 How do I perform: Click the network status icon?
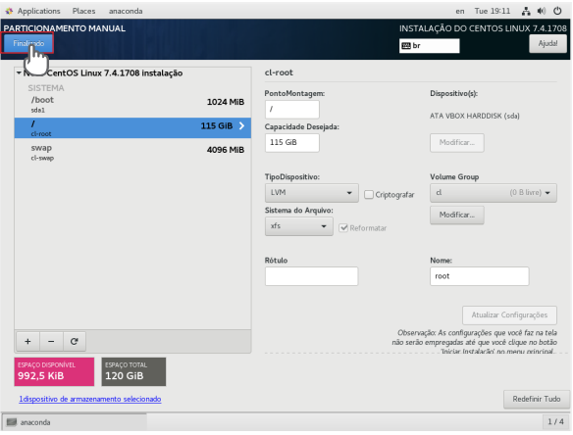click(x=526, y=11)
